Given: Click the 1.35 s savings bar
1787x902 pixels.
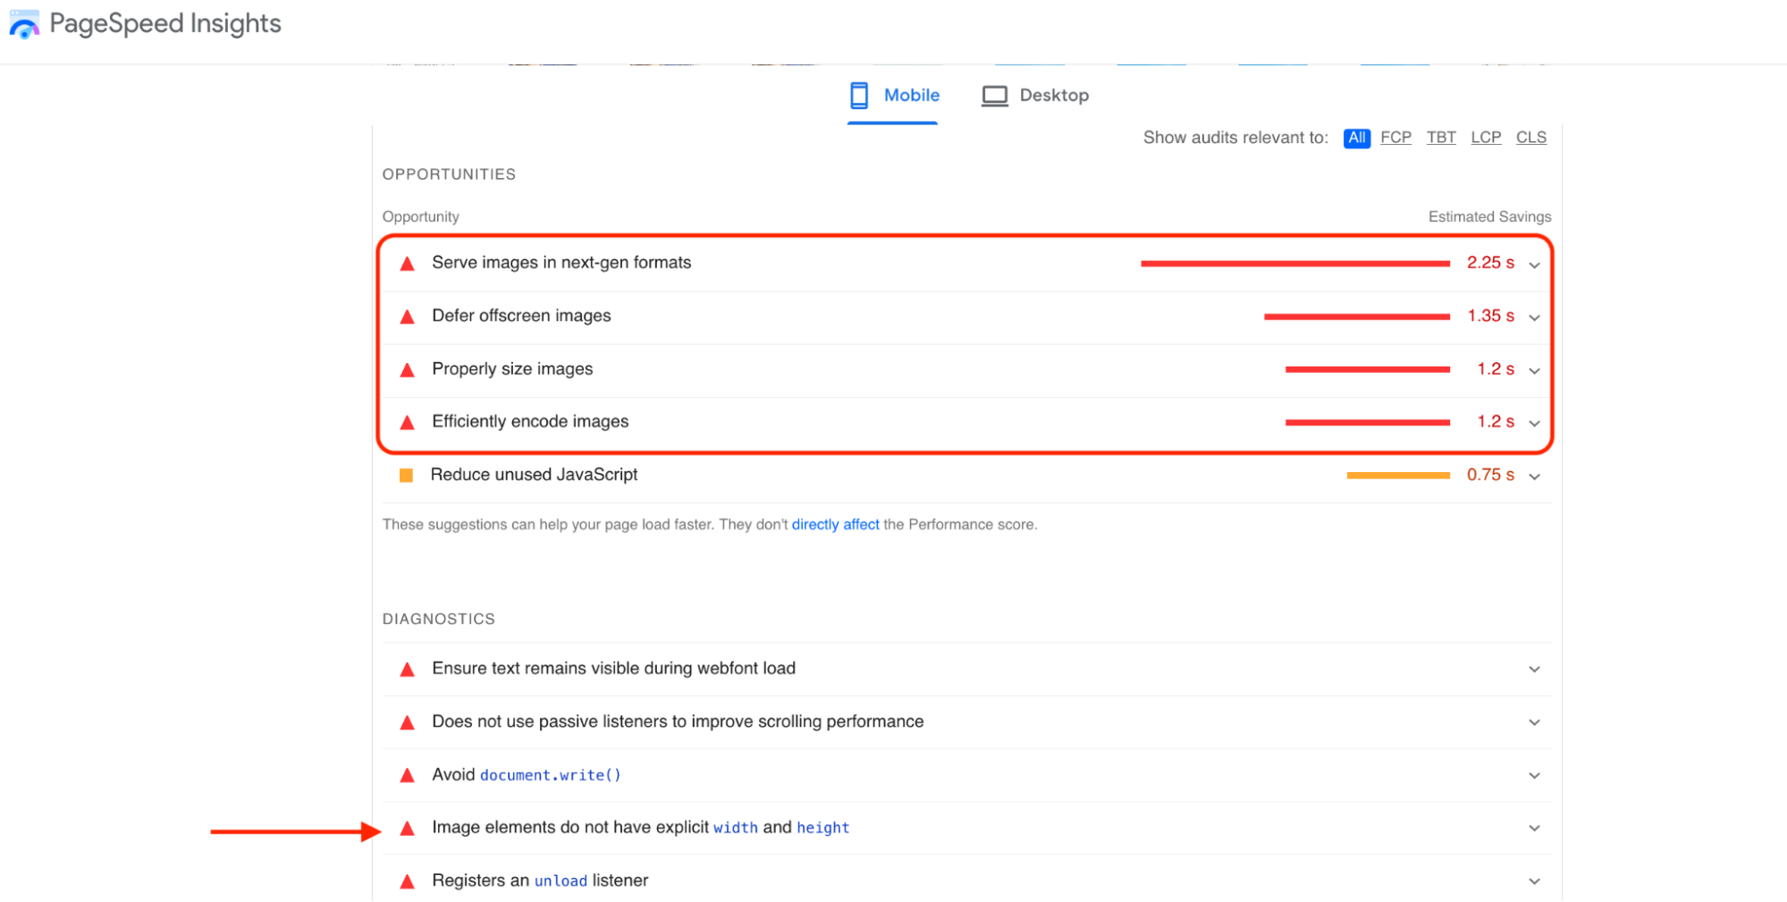Looking at the screenshot, I should [x=1356, y=316].
